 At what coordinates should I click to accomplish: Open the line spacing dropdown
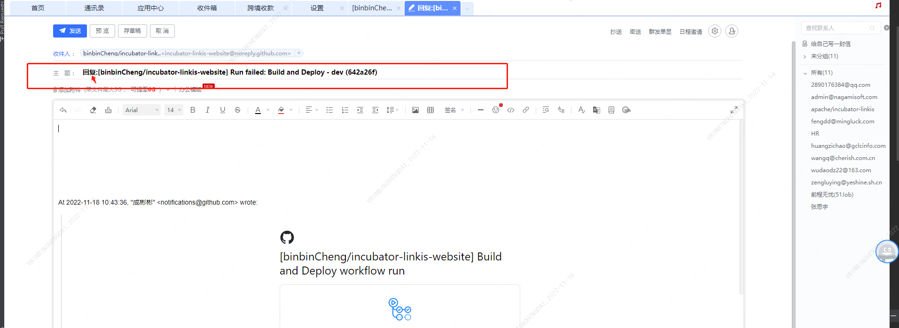(392, 110)
